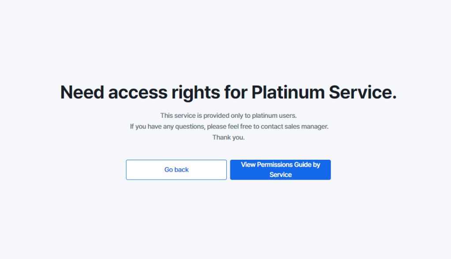Screen dimensions: 451x259
Task: Open the blue Permissions Guide button
Action: pyautogui.click(x=280, y=170)
